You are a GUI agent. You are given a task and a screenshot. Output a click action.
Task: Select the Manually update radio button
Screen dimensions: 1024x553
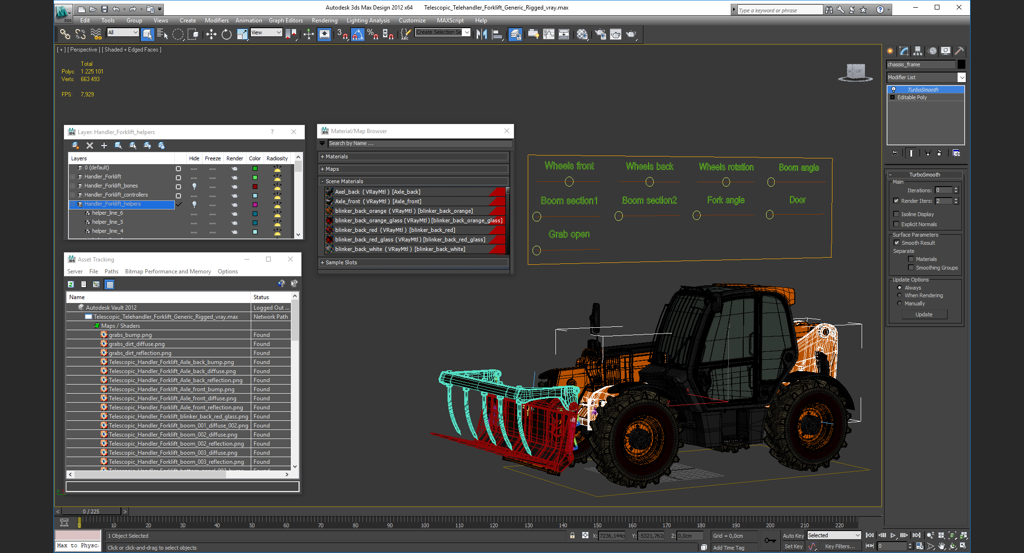pyautogui.click(x=899, y=303)
